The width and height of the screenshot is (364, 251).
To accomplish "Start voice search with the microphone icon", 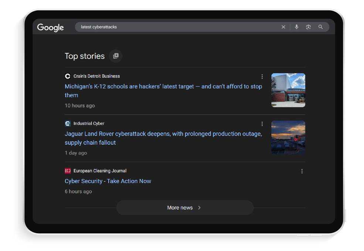I will [x=296, y=27].
